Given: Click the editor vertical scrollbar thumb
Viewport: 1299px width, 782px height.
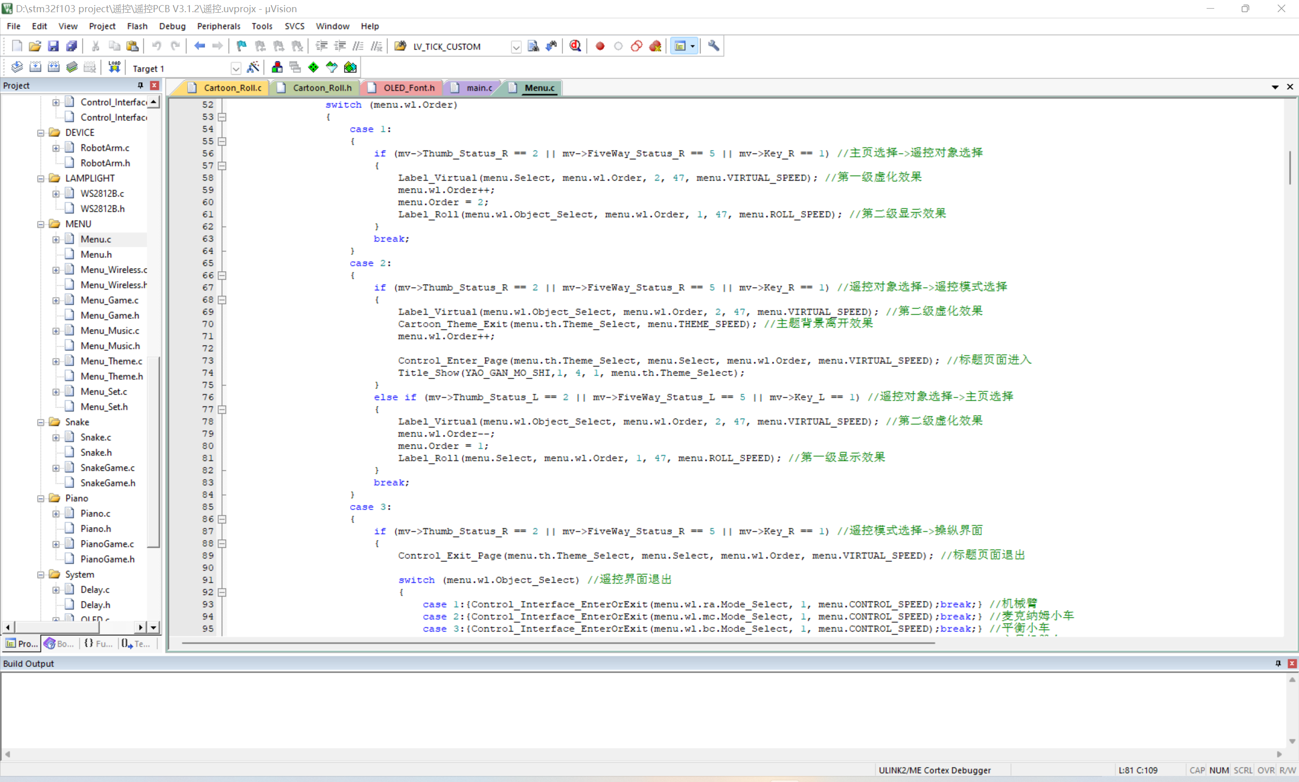Looking at the screenshot, I should pyautogui.click(x=1289, y=168).
